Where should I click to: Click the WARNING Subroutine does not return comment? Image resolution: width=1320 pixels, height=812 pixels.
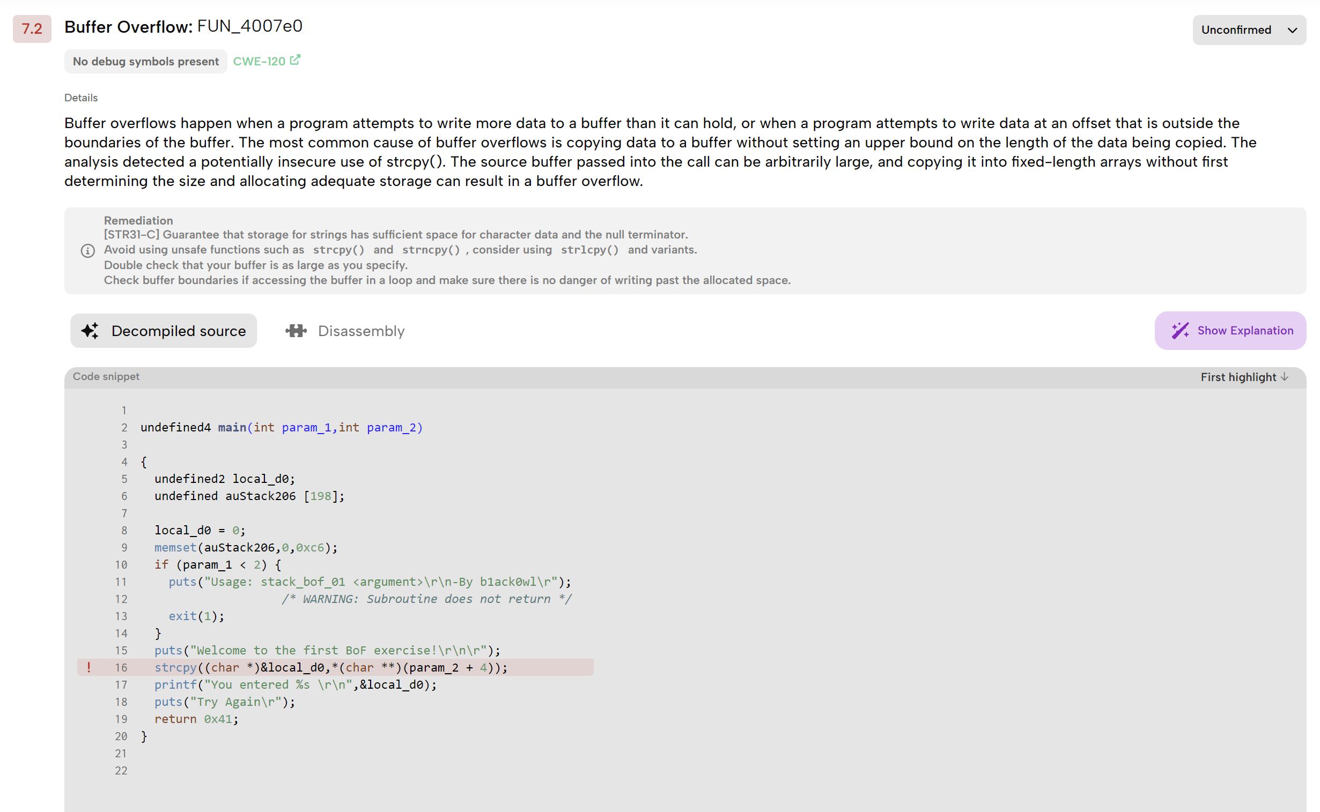tap(426, 599)
